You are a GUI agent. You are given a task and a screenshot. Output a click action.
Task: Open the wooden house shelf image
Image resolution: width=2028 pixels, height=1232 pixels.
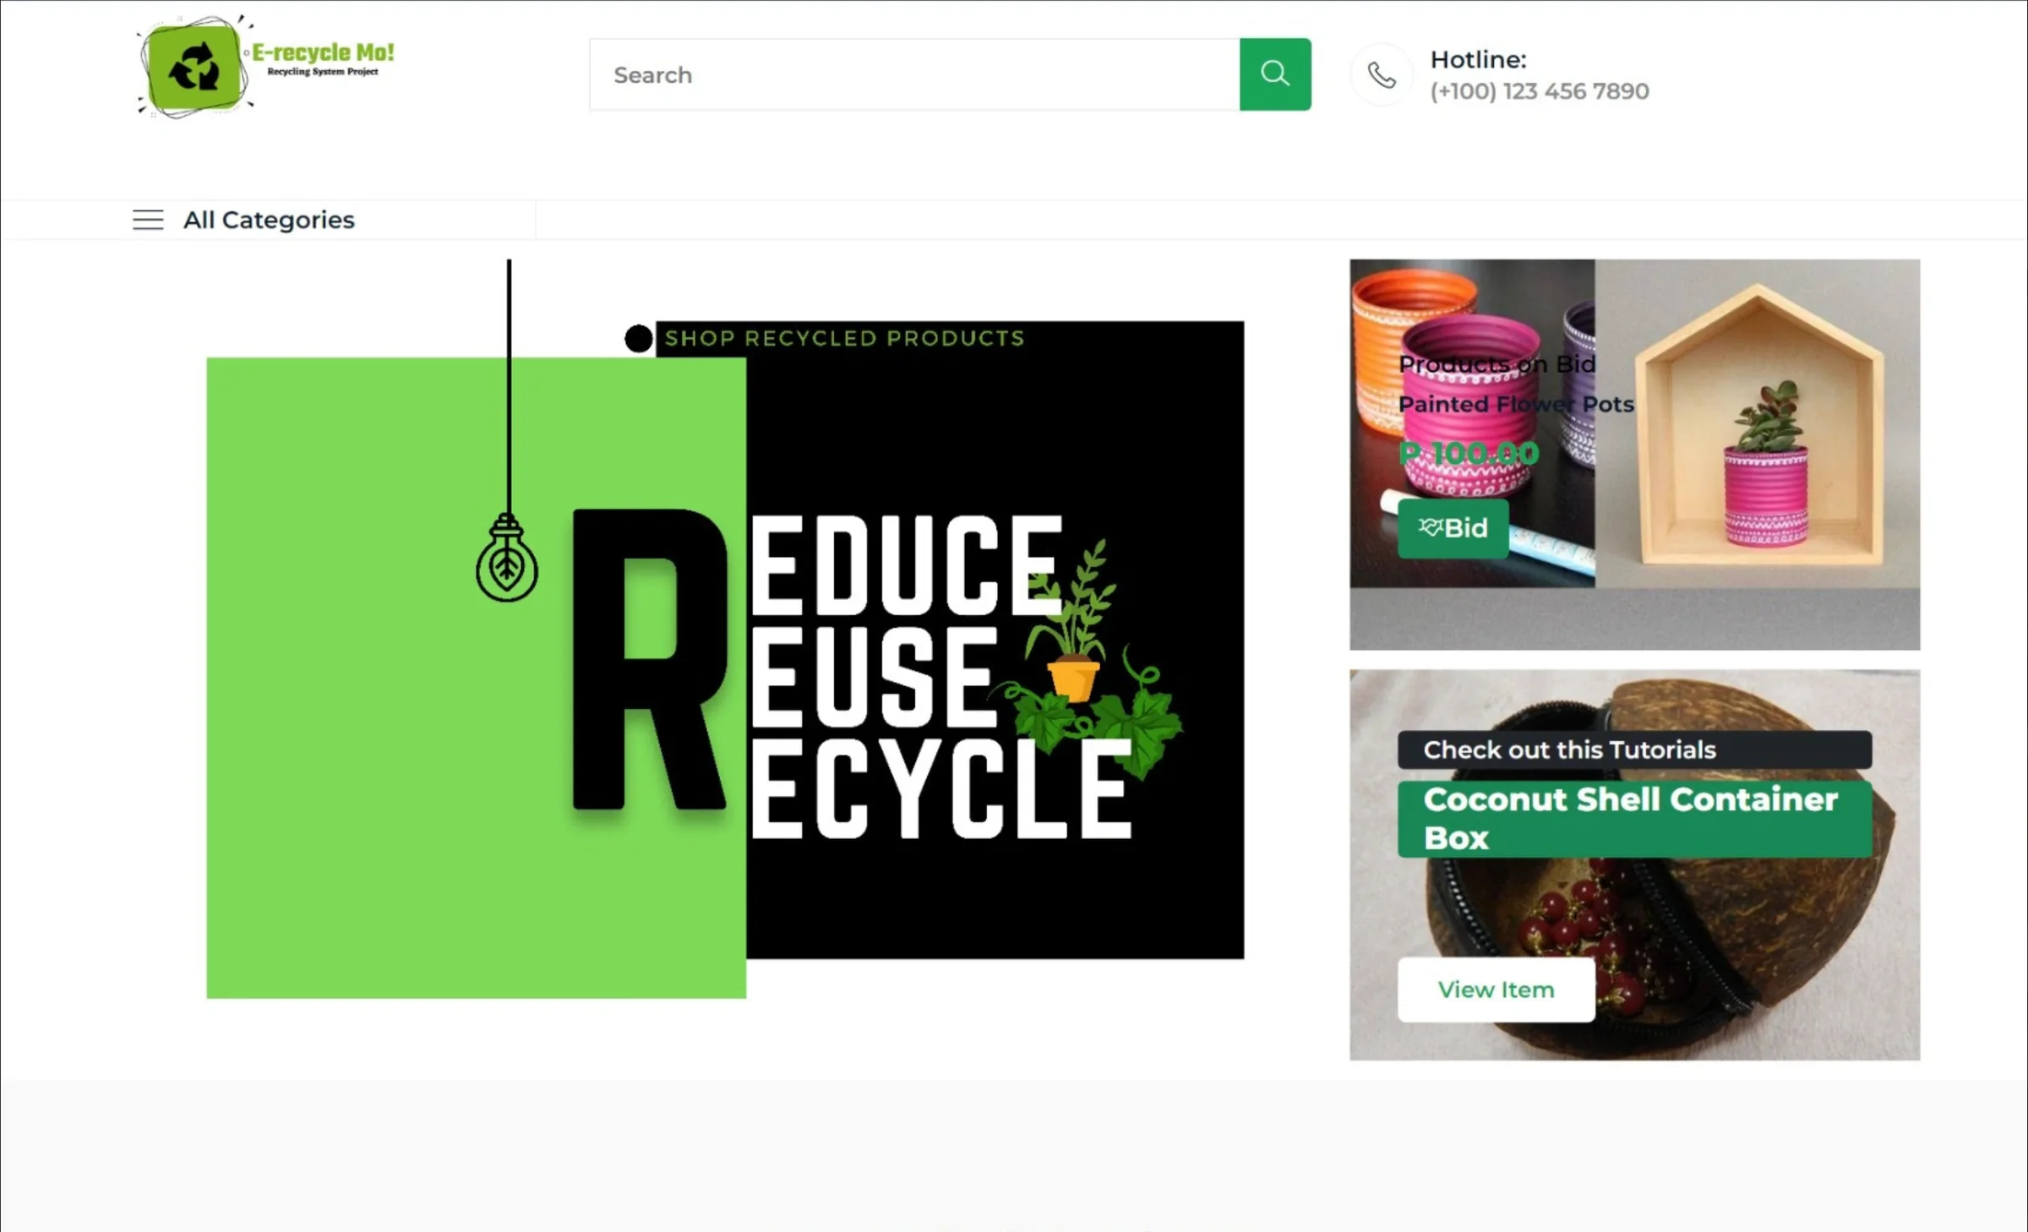(x=1758, y=424)
